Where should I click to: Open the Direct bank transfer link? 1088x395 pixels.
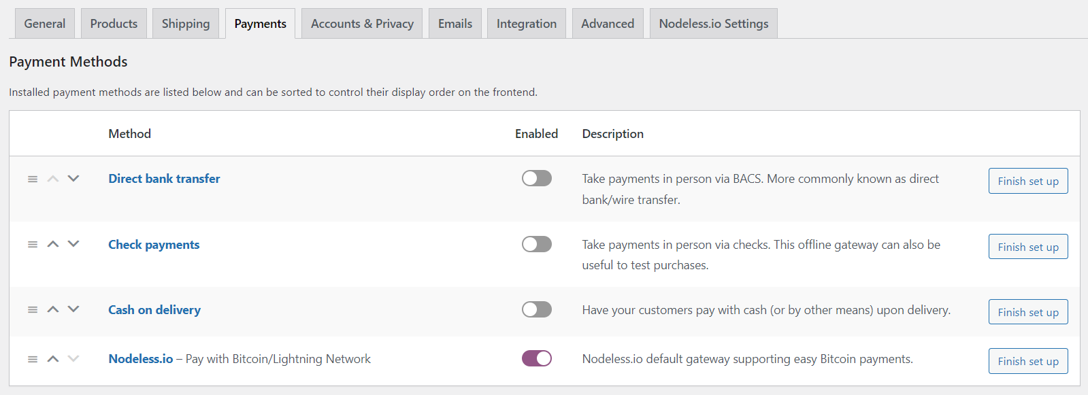(164, 179)
